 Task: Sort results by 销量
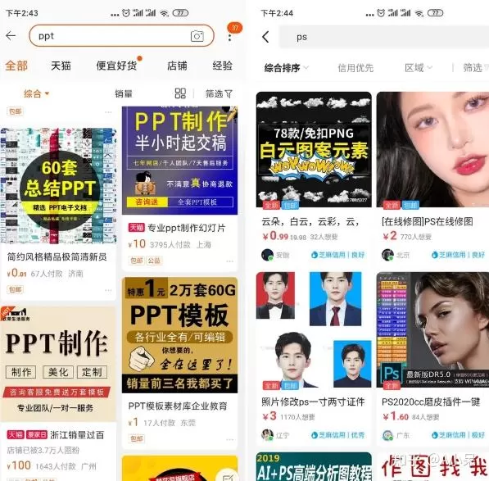point(124,93)
